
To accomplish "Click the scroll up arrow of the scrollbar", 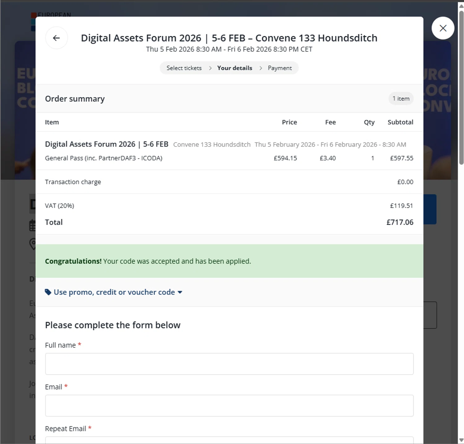I will point(461,6).
